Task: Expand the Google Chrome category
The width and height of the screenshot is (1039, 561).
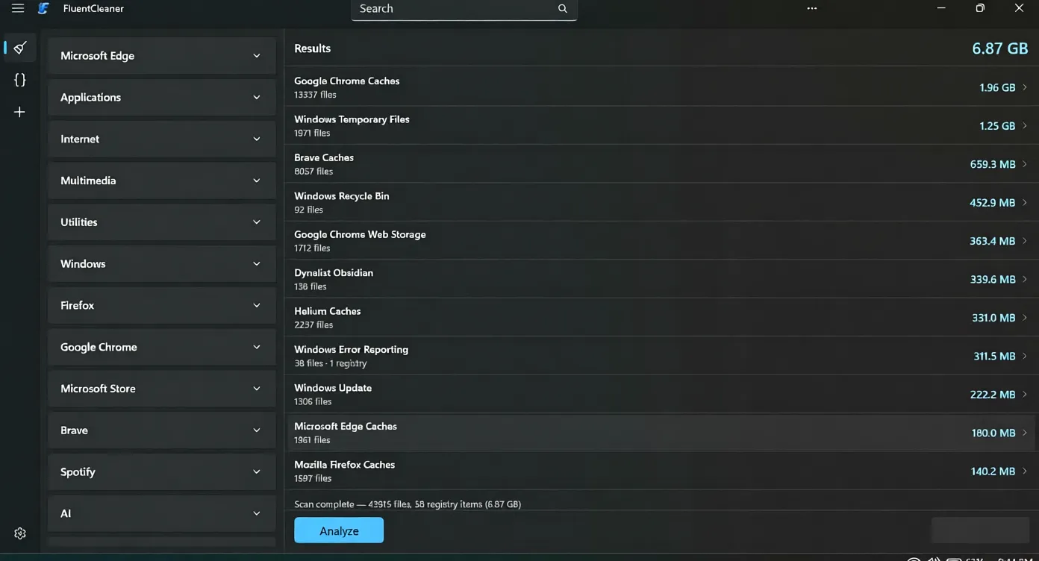Action: pos(161,347)
